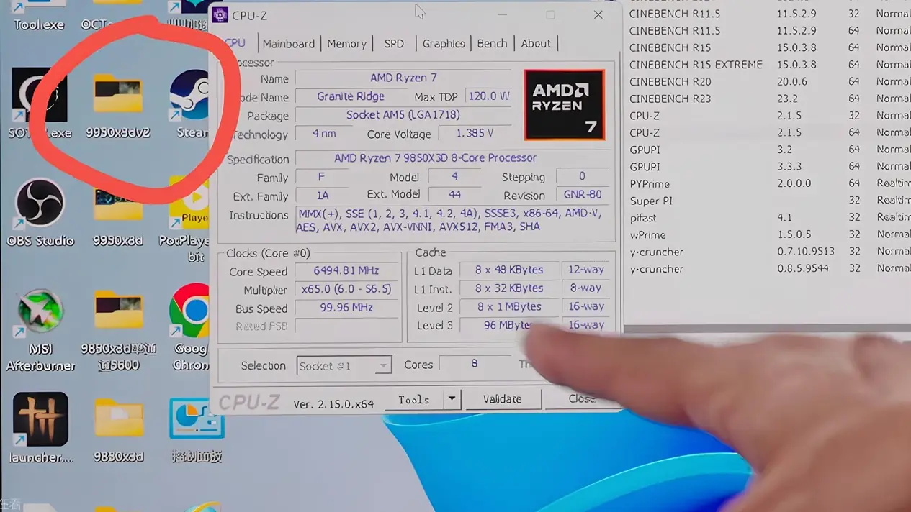Click the Max TDP 120.0 W value
Viewport: 911px width, 512px height.
coord(489,96)
